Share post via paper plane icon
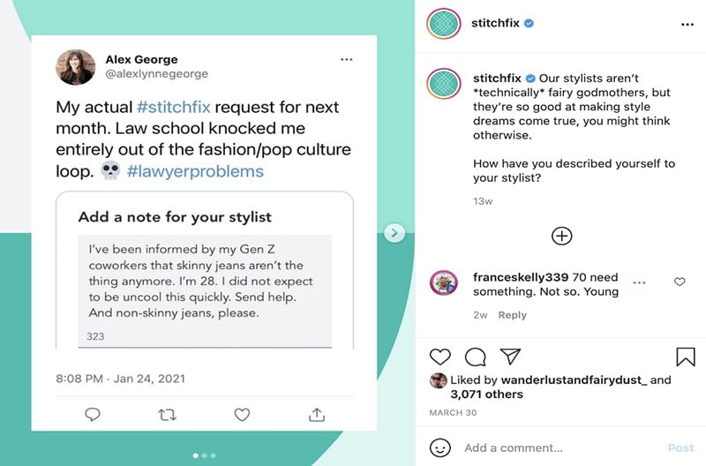Viewport: 706px width, 466px height. 510,357
